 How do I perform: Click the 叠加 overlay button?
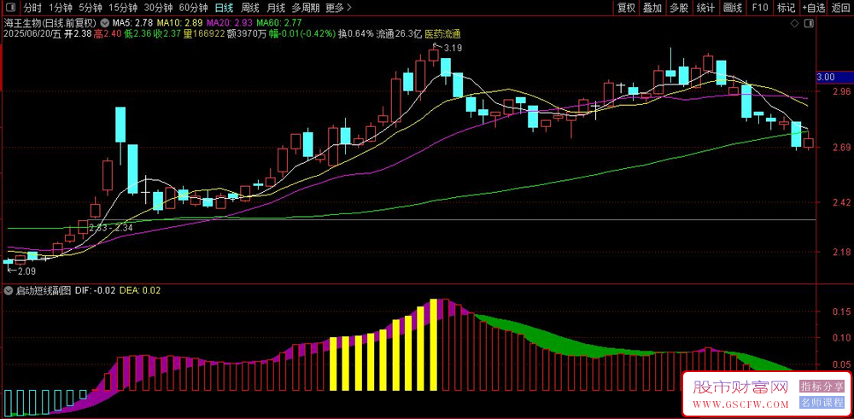point(652,8)
